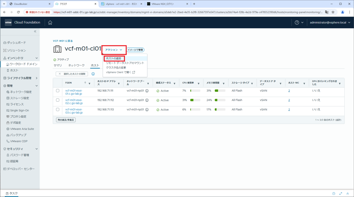Click the browser address bar URL
354x197 pixels.
coord(188,12)
